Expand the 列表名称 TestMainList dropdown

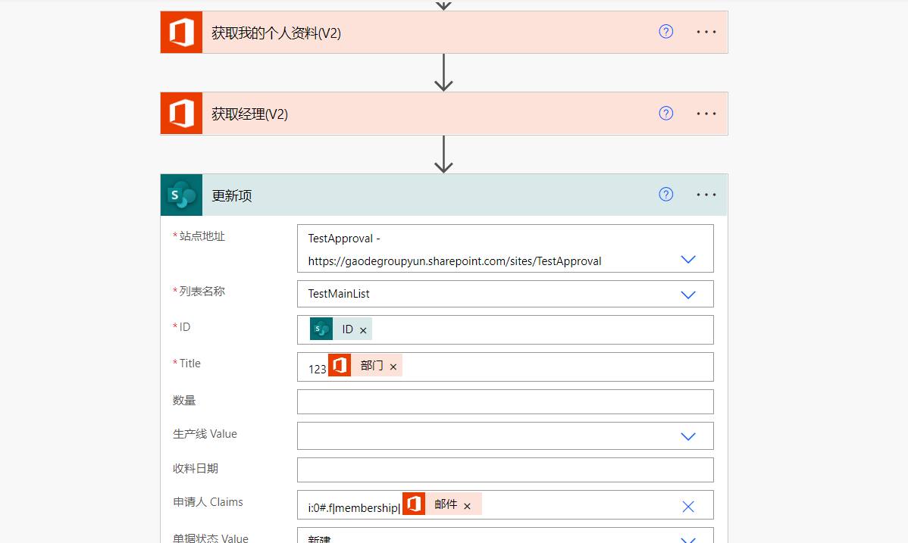click(687, 295)
